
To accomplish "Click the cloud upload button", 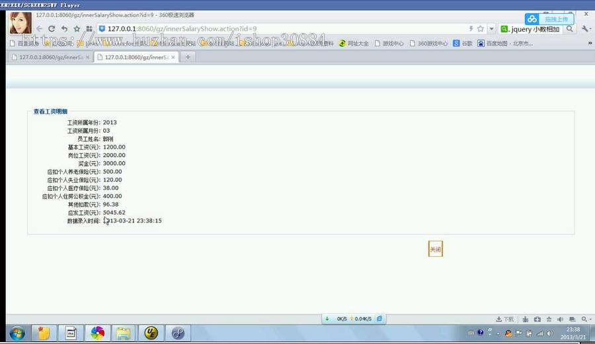I will 549,19.
